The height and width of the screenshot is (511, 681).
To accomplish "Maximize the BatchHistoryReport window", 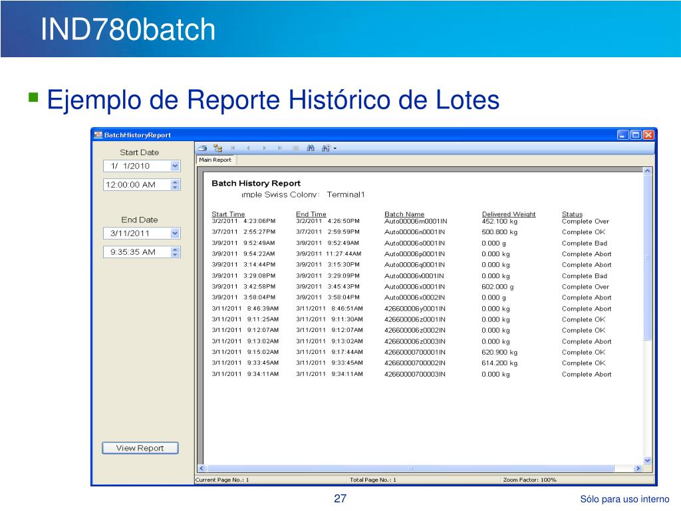I will pyautogui.click(x=635, y=134).
